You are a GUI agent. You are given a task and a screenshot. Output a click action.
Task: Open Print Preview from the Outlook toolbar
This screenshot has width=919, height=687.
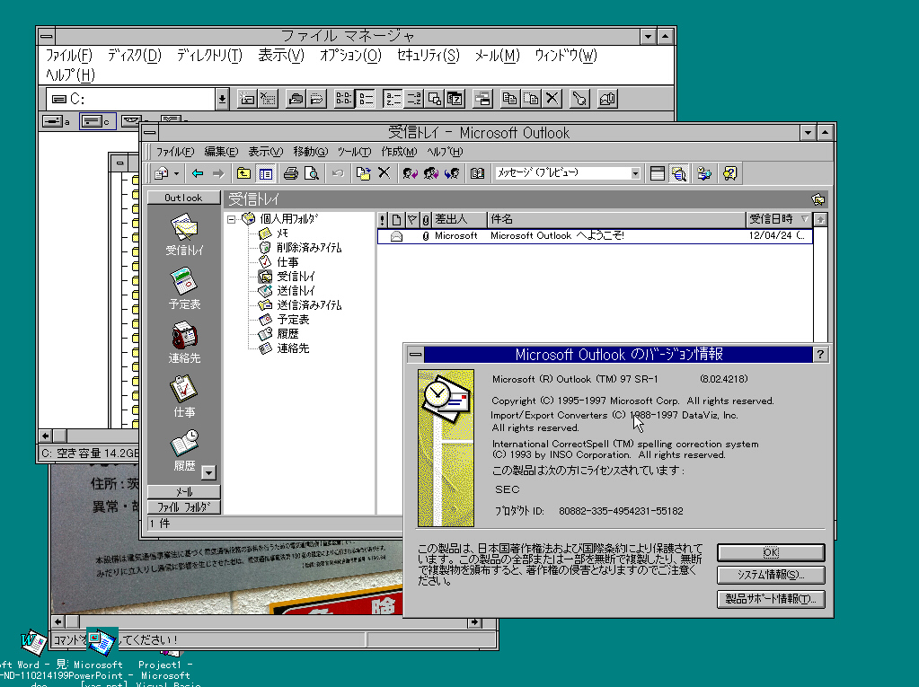(313, 172)
